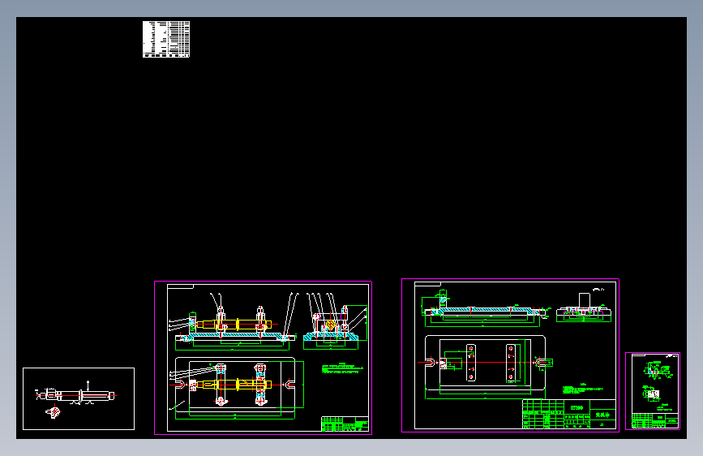Image resolution: width=703 pixels, height=456 pixels.
Task: Select the white parts list table
Action: tap(166, 39)
